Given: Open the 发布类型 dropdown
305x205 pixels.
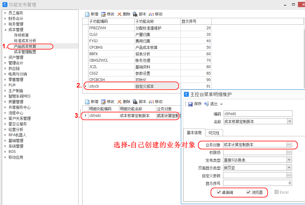Looking at the screenshot, I should 289,160.
